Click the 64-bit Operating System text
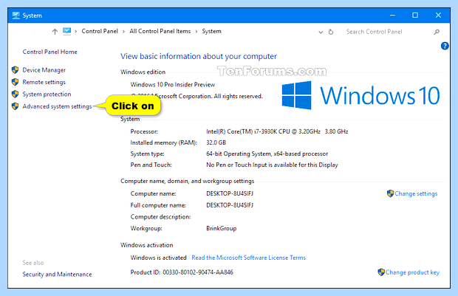This screenshot has height=296, width=458. tap(267, 154)
